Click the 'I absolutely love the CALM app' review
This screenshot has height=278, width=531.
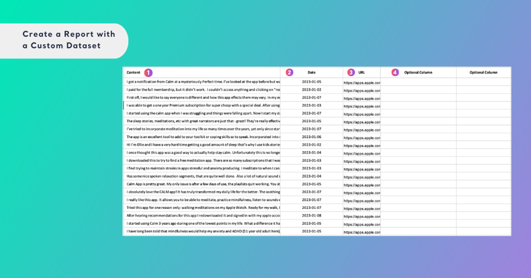click(x=203, y=192)
